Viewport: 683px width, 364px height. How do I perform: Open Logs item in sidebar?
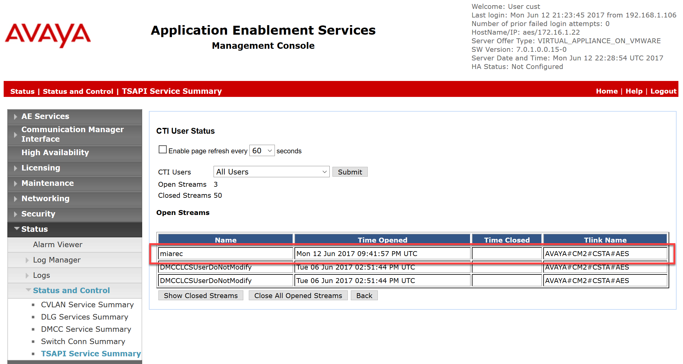(41, 275)
